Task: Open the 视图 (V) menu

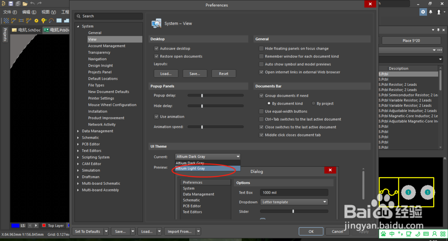Action: (x=48, y=12)
